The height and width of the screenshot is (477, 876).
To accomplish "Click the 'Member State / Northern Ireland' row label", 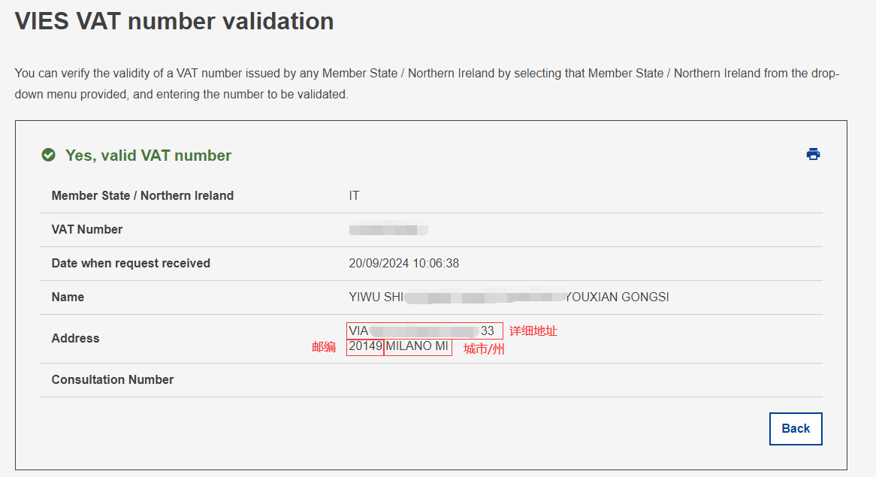I will click(142, 195).
